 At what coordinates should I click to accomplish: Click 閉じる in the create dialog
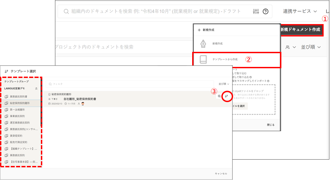[271, 125]
